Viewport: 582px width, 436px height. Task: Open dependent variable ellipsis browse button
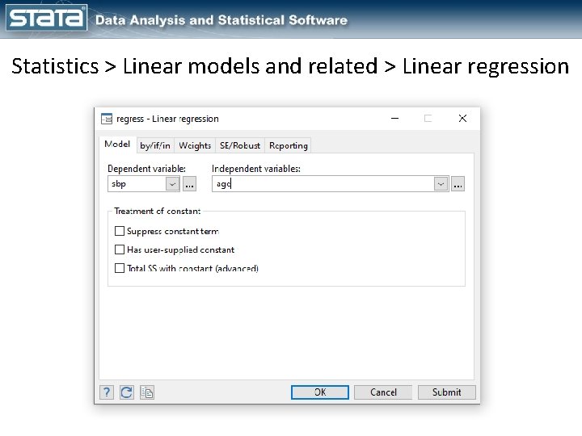[190, 184]
